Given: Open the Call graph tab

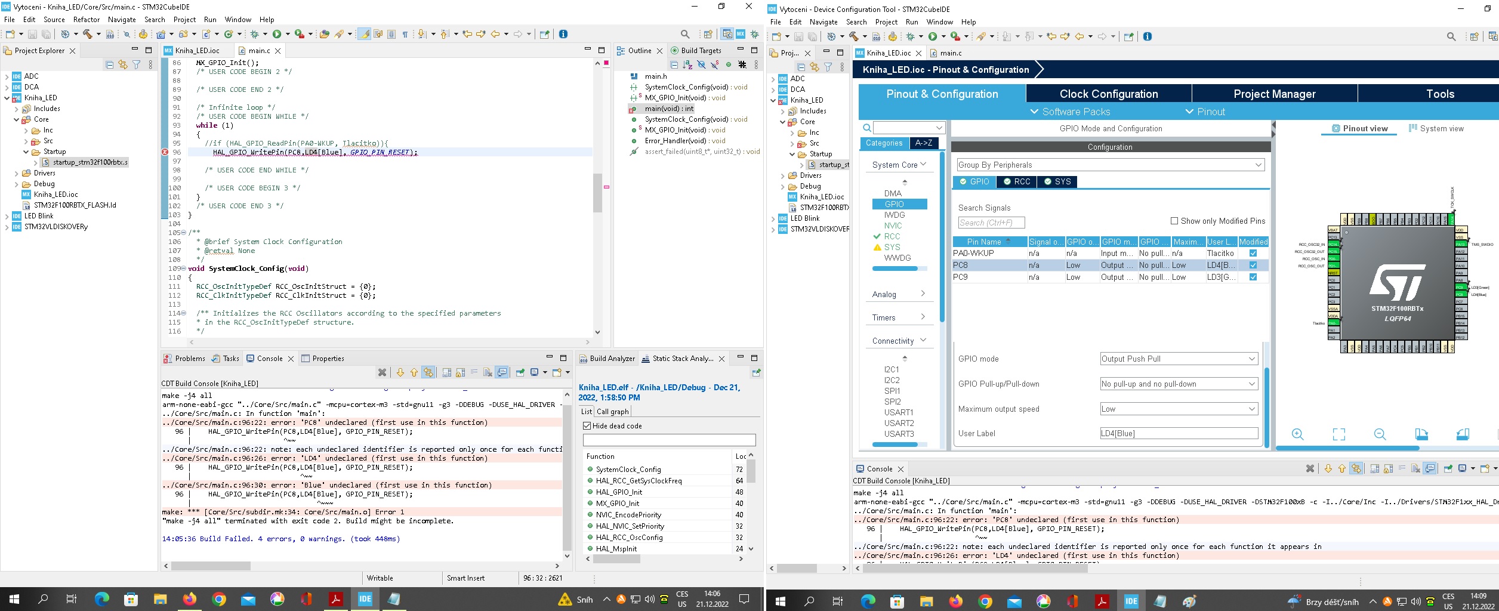Looking at the screenshot, I should tap(612, 411).
